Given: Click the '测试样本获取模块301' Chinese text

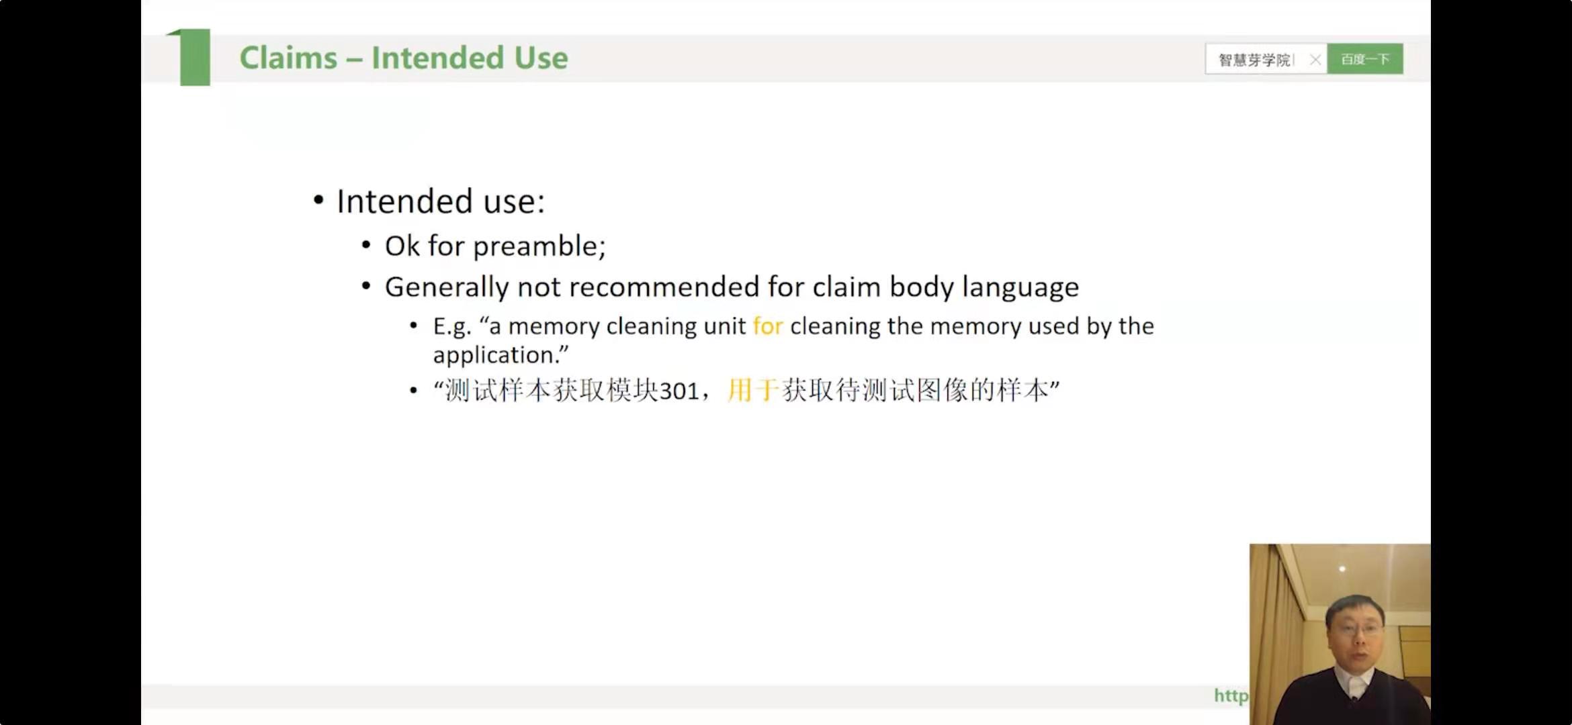Looking at the screenshot, I should click(572, 390).
